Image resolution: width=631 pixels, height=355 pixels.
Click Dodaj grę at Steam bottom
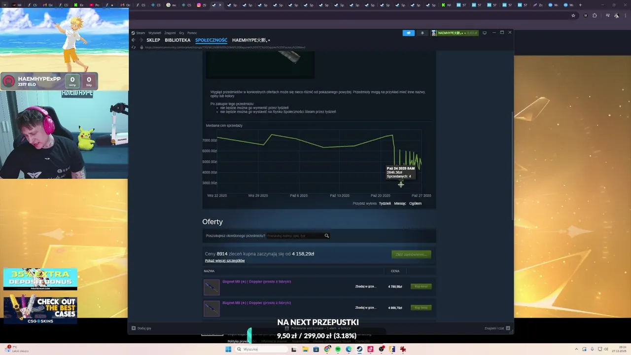[141, 328]
